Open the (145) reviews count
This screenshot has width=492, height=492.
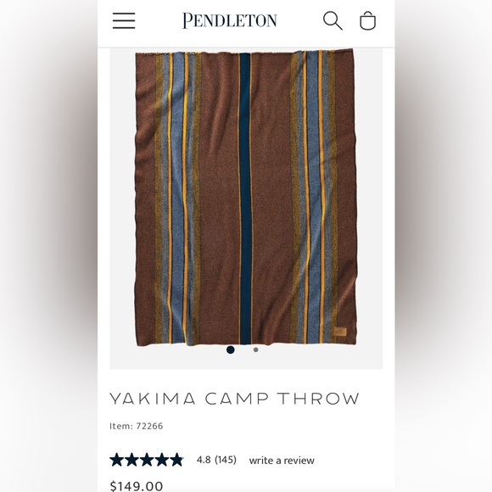pyautogui.click(x=226, y=460)
